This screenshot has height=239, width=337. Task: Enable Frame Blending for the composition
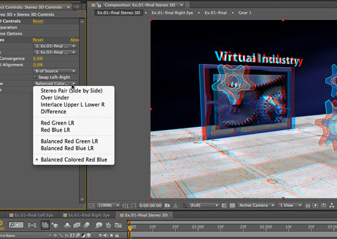coord(77,225)
